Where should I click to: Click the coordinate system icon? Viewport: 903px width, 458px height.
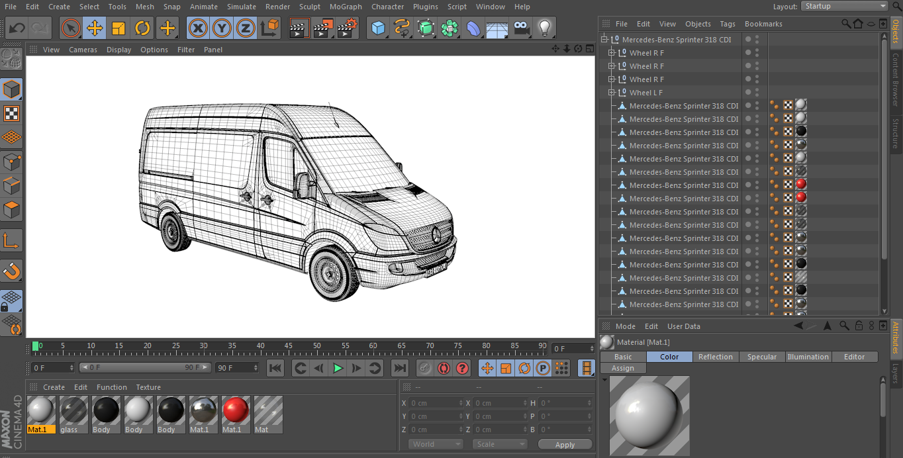tap(269, 28)
